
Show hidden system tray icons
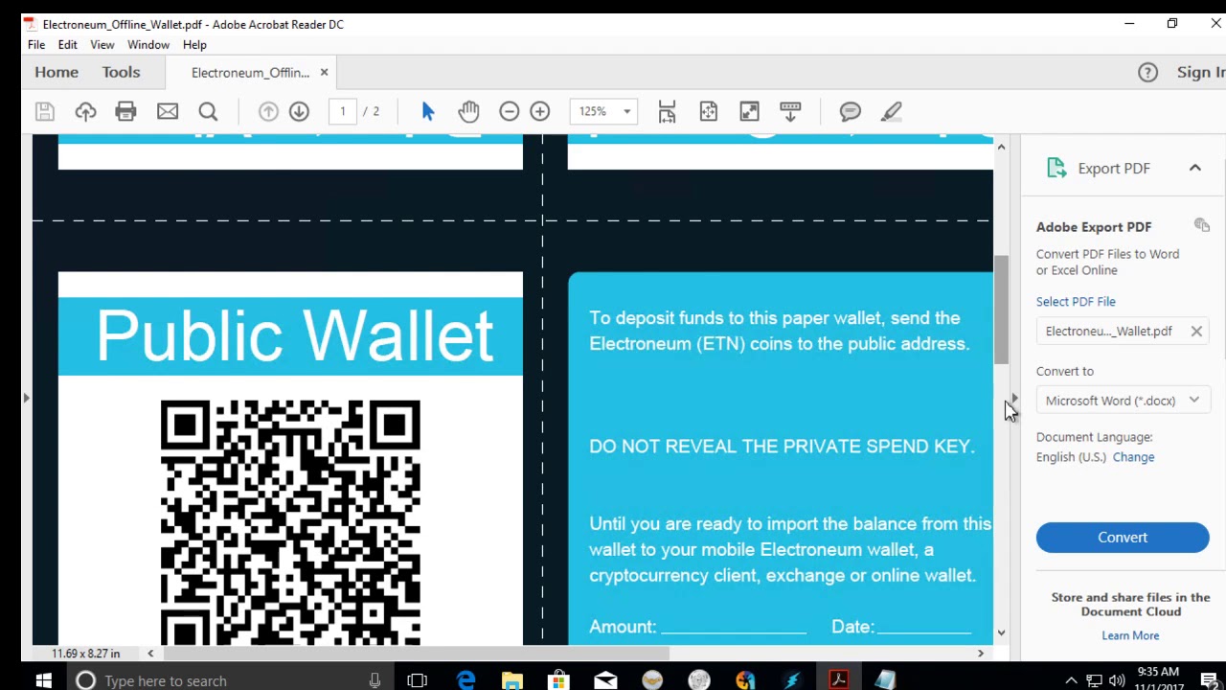point(1072,680)
